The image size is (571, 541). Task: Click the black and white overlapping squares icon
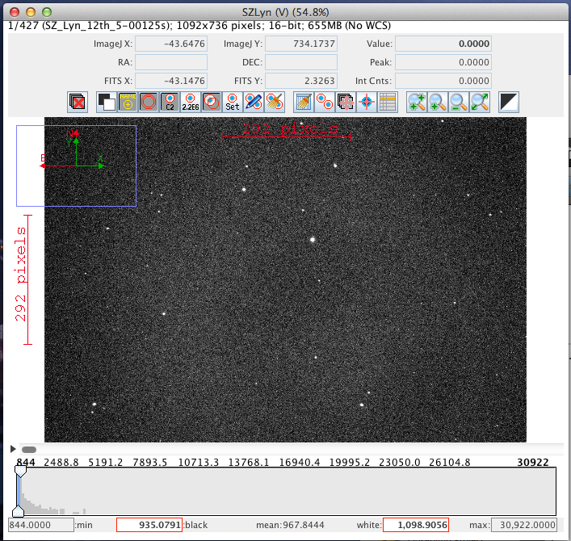(107, 102)
